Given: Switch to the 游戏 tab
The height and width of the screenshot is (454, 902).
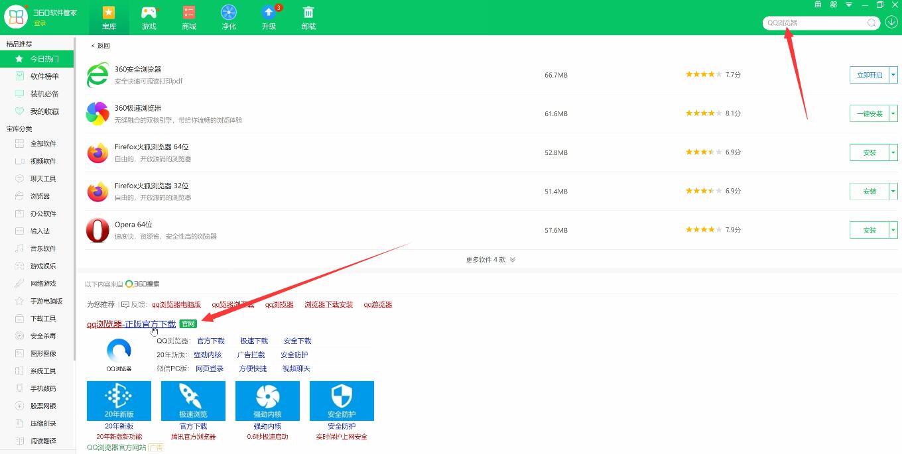Looking at the screenshot, I should (x=149, y=17).
